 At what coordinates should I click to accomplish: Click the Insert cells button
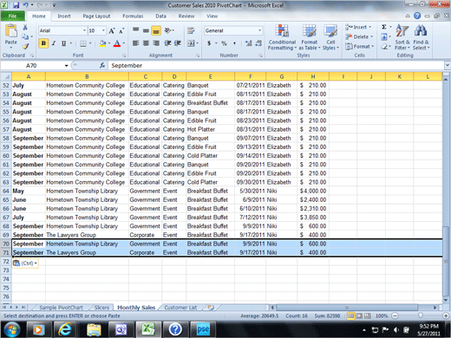click(x=358, y=27)
